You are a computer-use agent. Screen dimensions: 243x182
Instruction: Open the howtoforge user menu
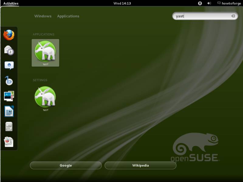tap(229, 3)
